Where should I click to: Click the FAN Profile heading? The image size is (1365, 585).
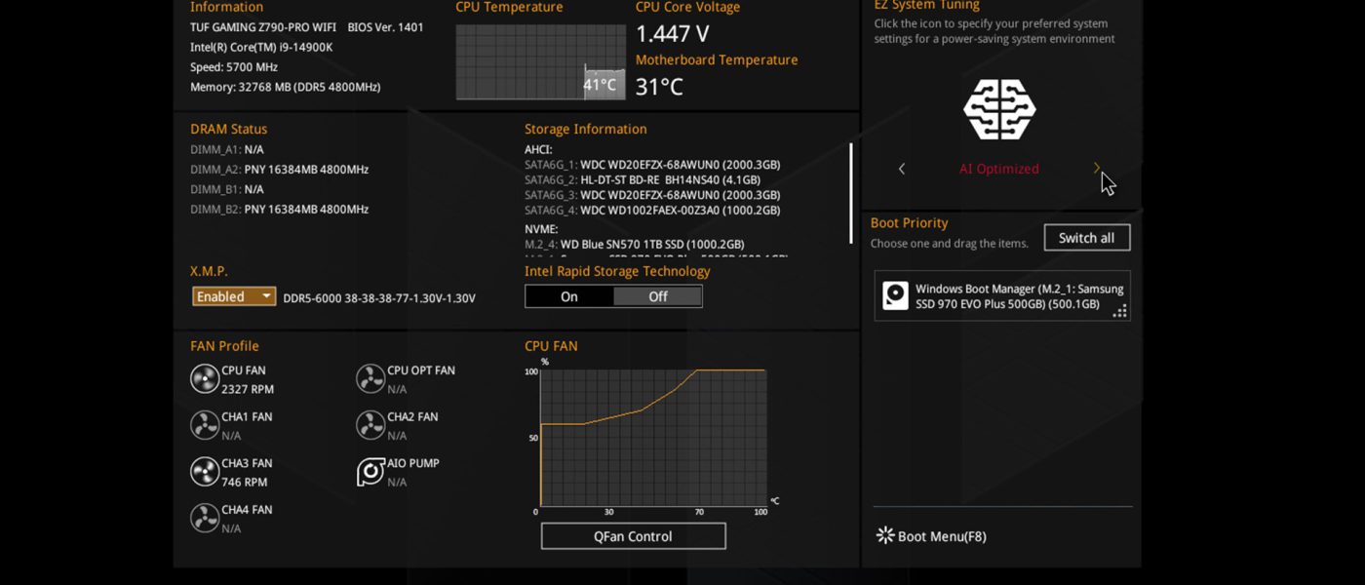click(x=224, y=346)
